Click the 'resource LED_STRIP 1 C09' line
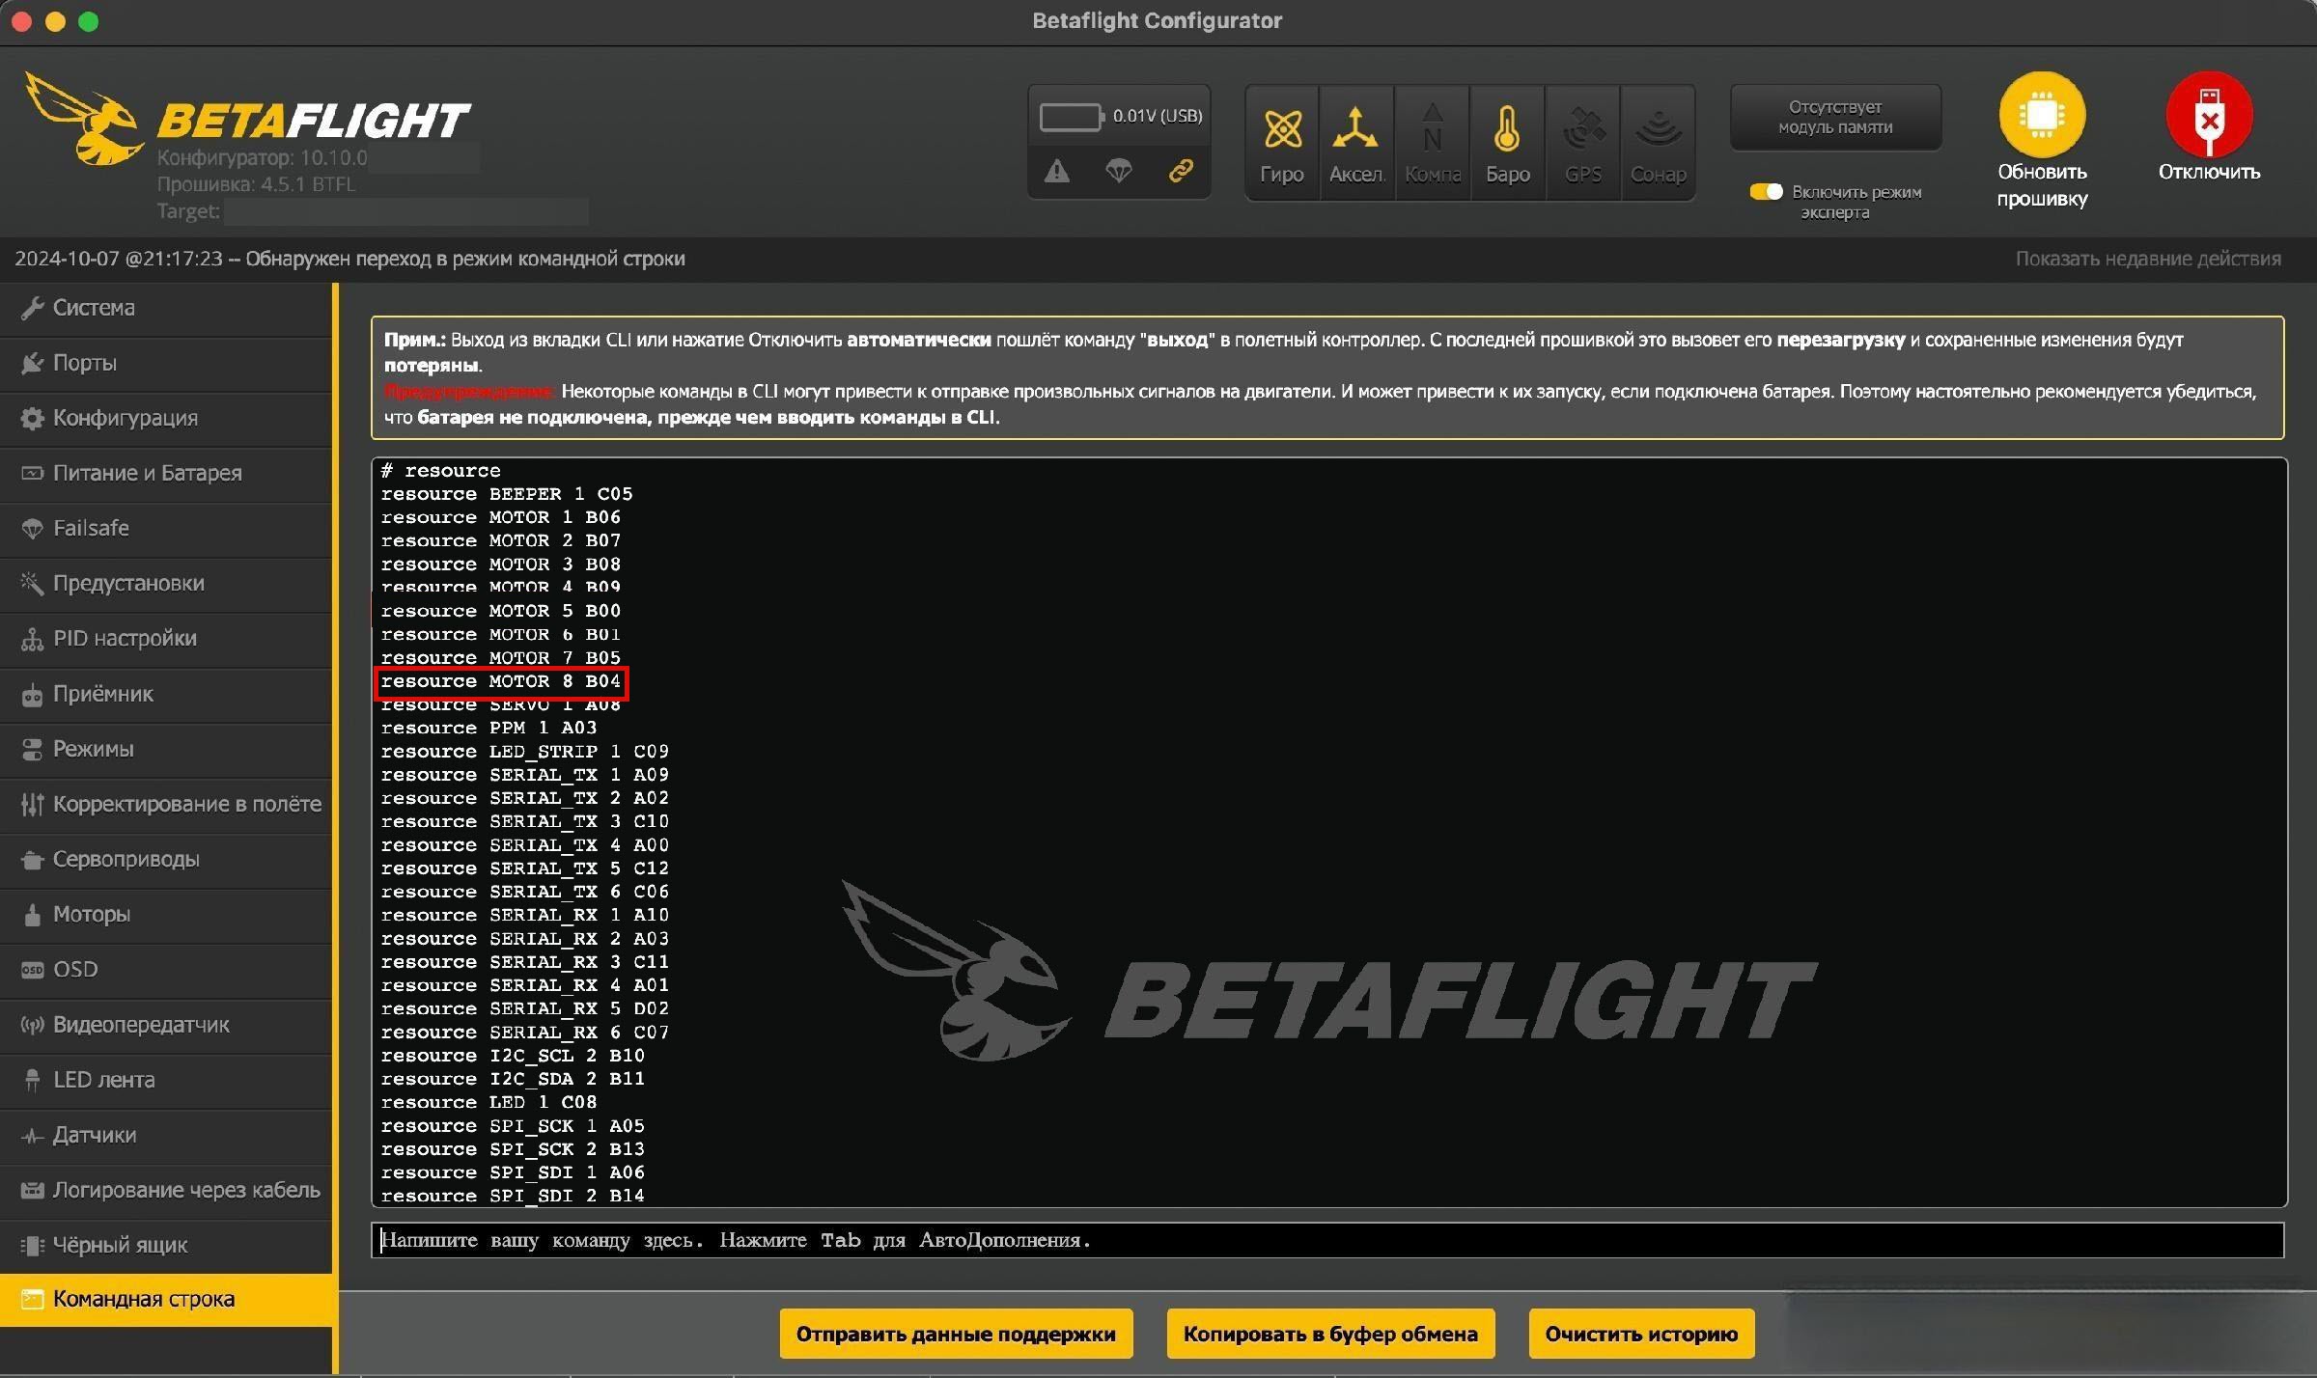 pyautogui.click(x=525, y=752)
